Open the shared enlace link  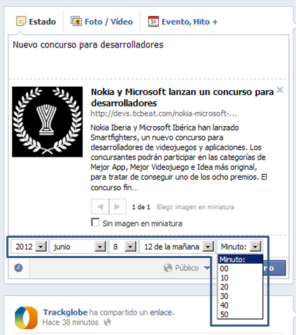click(162, 312)
